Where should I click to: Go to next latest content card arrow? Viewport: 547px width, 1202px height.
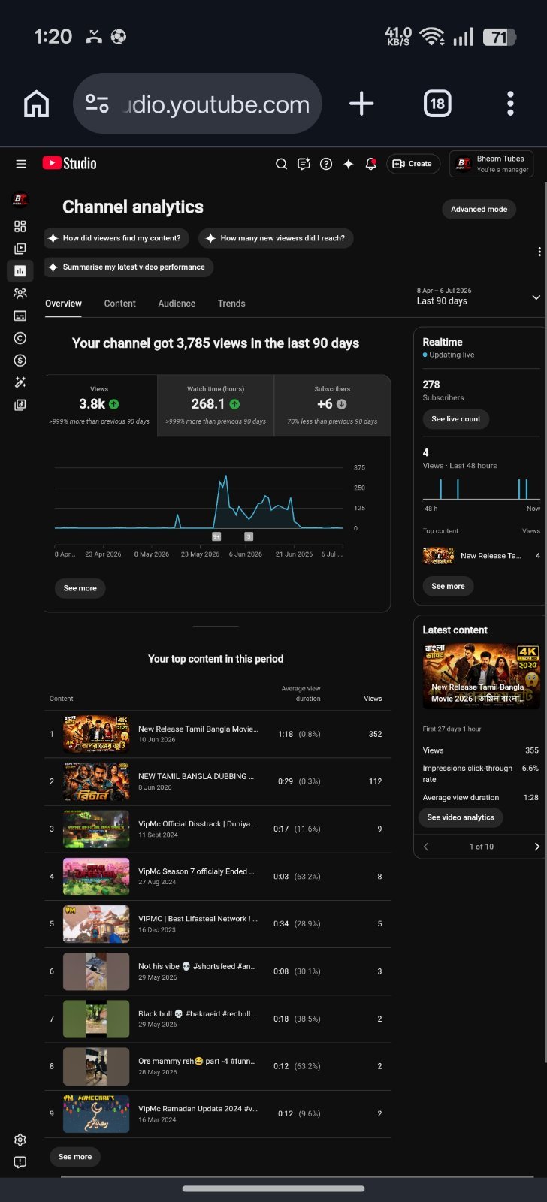pyautogui.click(x=536, y=847)
